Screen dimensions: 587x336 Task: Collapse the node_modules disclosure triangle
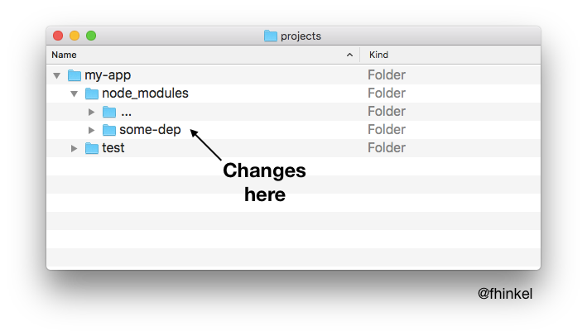click(x=75, y=94)
